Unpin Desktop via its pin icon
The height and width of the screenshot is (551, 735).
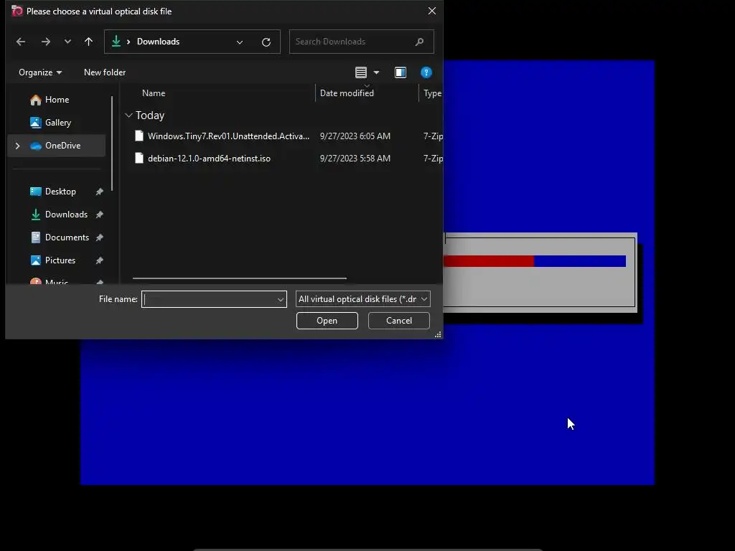[99, 192]
